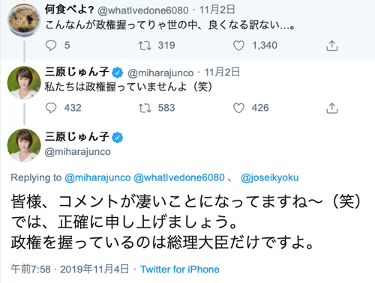Open the 何食べよ? profile avatar
Screen dimensions: 375x283
point(24,20)
